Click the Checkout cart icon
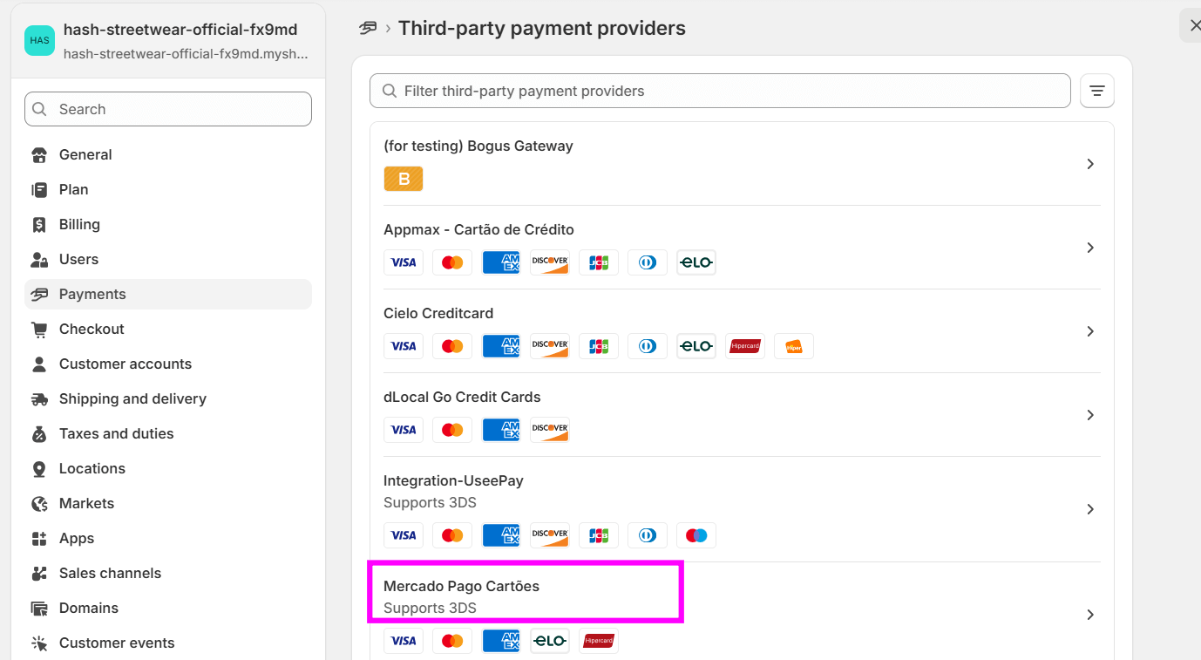Viewport: 1201px width, 660px height. 39,330
